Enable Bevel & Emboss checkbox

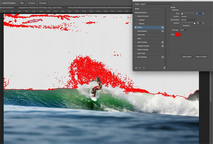pos(135,16)
